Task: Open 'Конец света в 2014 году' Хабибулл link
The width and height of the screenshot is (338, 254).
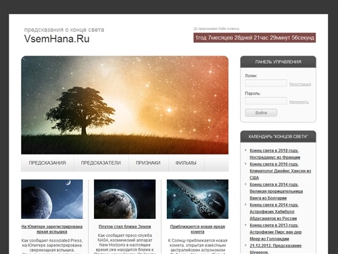Action: [x=274, y=211]
